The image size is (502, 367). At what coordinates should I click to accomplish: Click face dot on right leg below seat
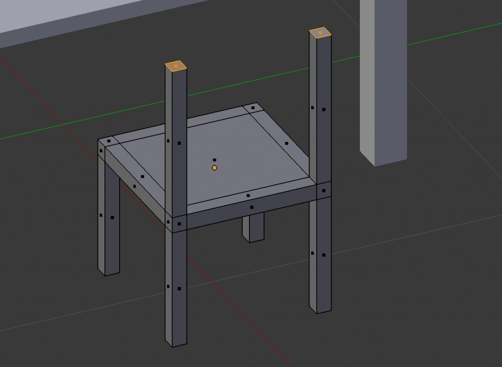tap(324, 255)
